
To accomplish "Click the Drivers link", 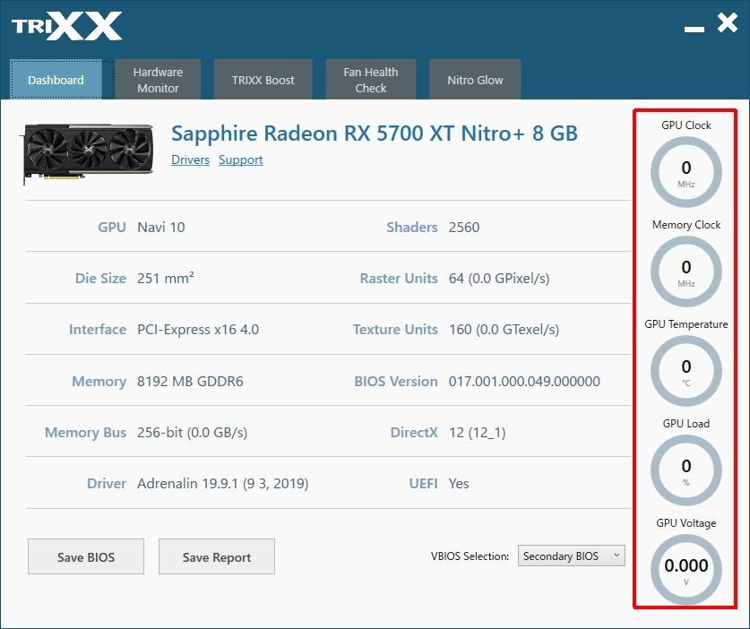I will [x=190, y=159].
